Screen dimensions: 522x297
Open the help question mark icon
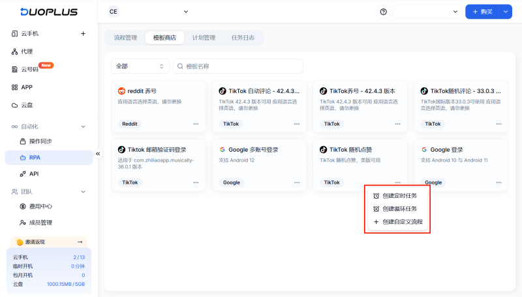click(383, 12)
